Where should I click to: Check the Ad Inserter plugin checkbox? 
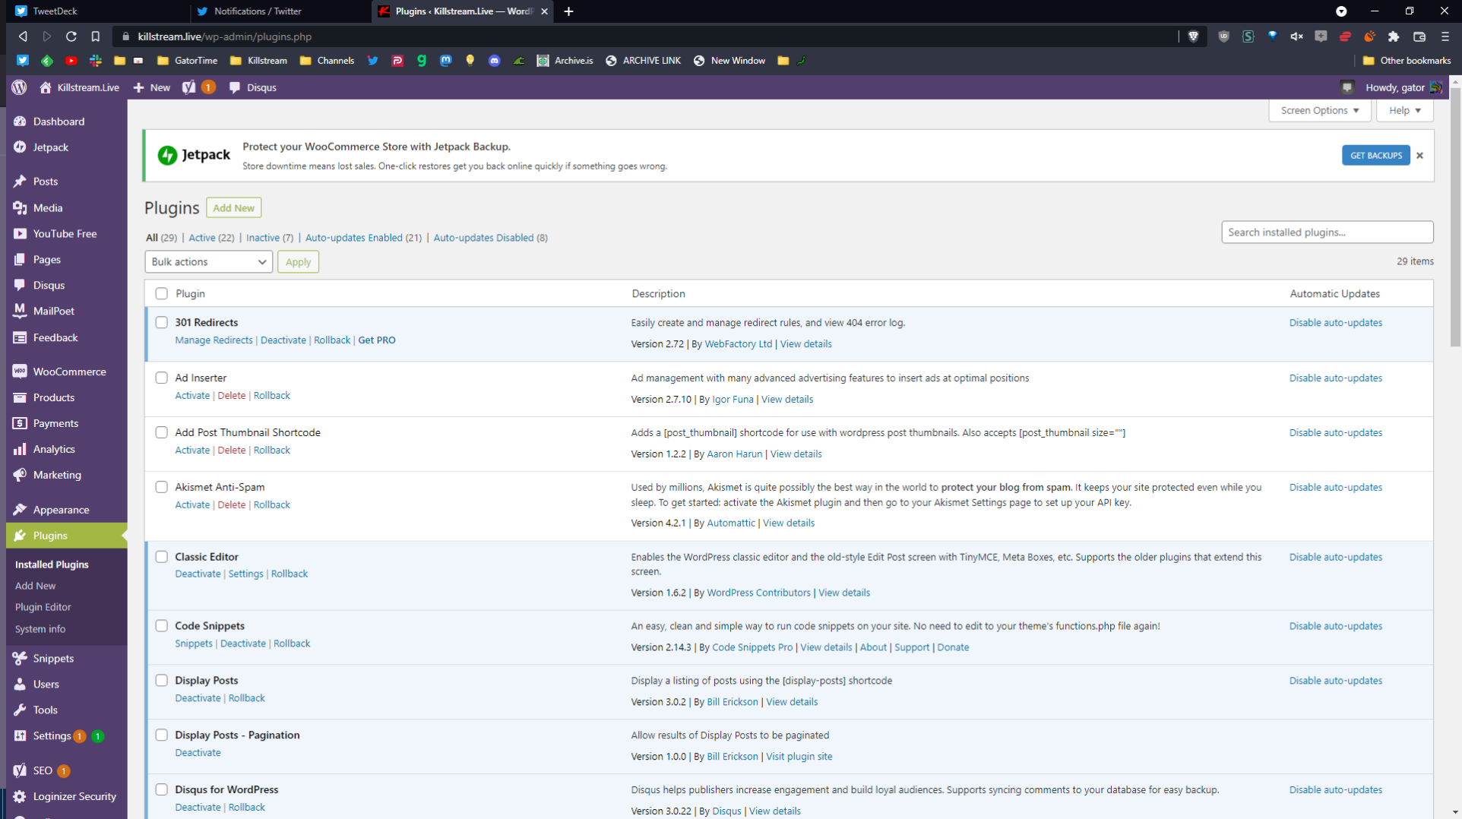pyautogui.click(x=161, y=378)
